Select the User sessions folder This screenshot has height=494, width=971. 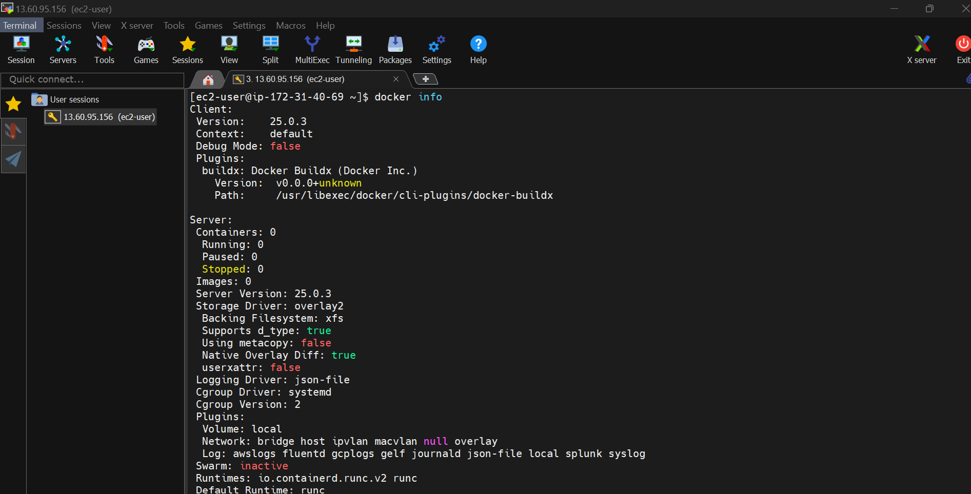(66, 99)
